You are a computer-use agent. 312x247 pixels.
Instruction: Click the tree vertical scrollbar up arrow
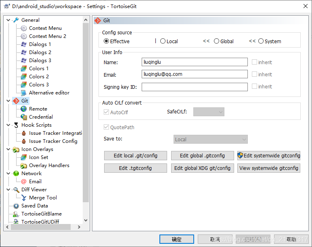[x=86, y=20]
